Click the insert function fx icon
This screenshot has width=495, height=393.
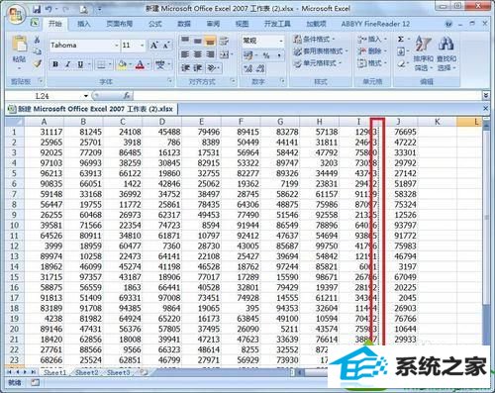127,96
